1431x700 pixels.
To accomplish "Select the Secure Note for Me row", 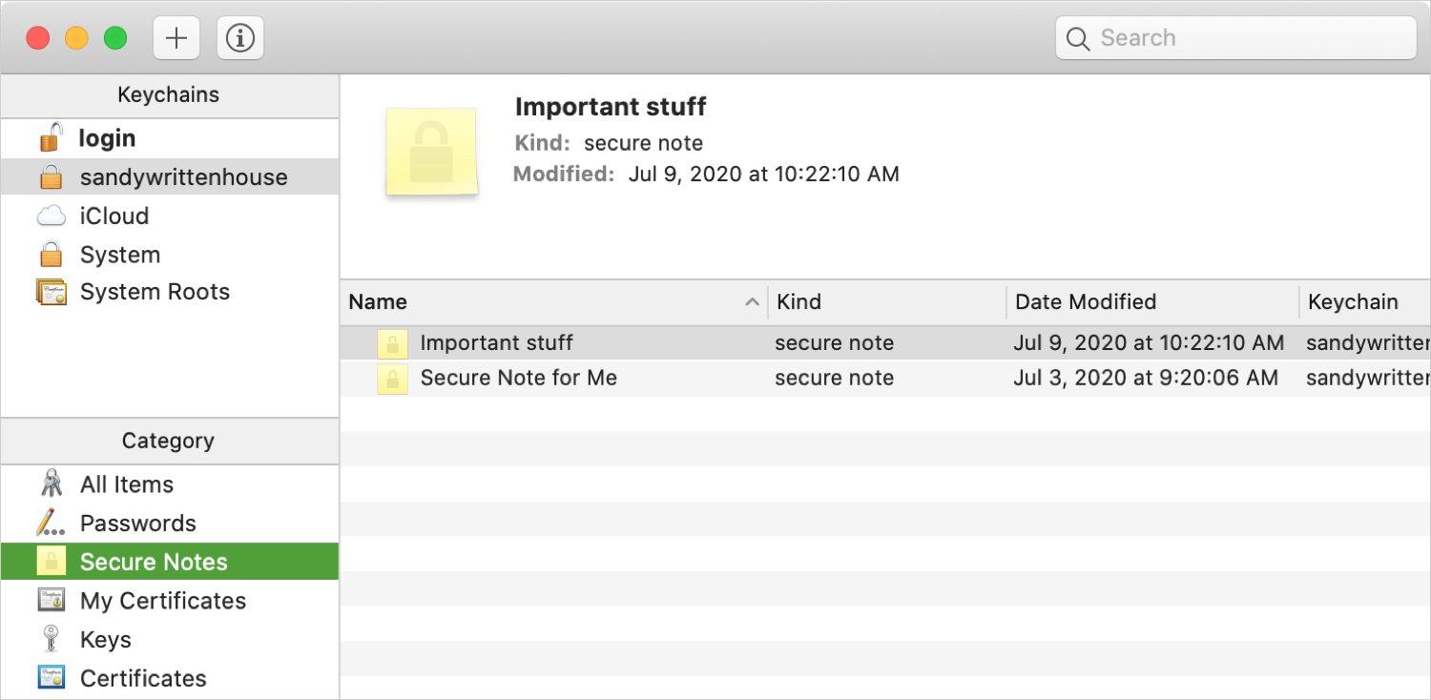I will pos(885,378).
